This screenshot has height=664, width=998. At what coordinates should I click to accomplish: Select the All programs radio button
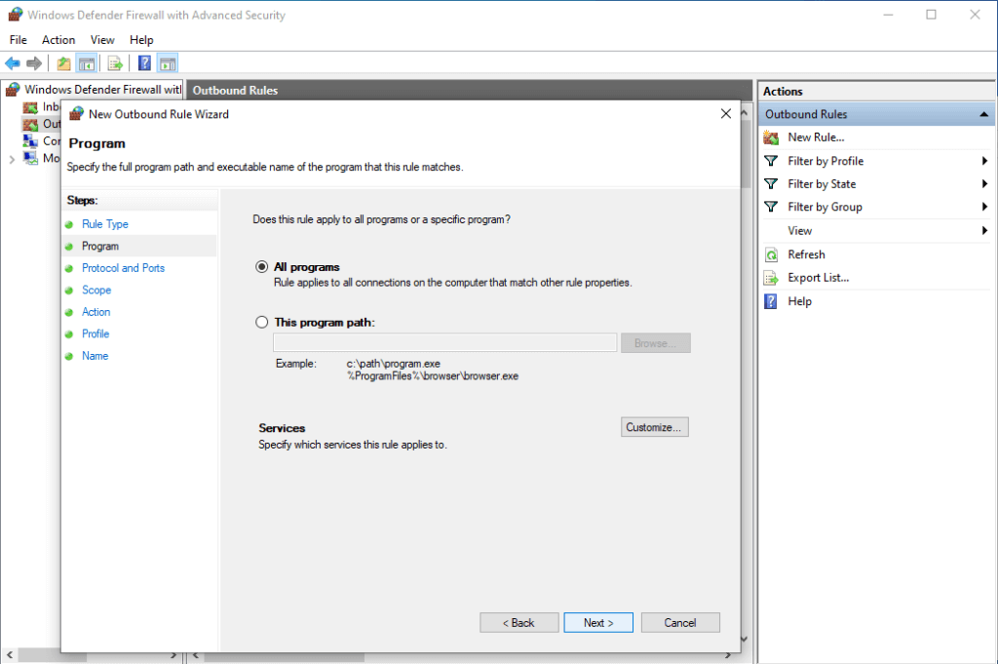pos(261,267)
